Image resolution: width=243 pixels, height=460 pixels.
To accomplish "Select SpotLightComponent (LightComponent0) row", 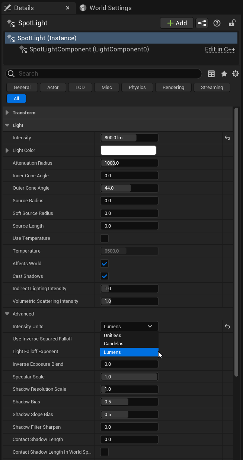I will pos(121,49).
